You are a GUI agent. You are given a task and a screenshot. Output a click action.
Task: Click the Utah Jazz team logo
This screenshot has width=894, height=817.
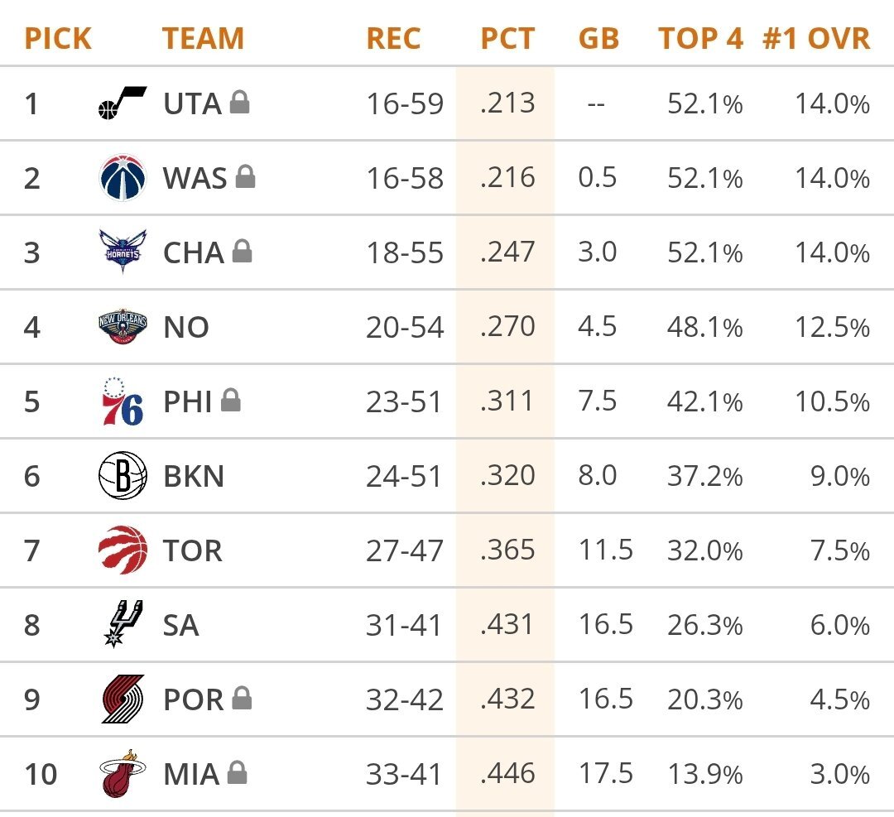122,103
